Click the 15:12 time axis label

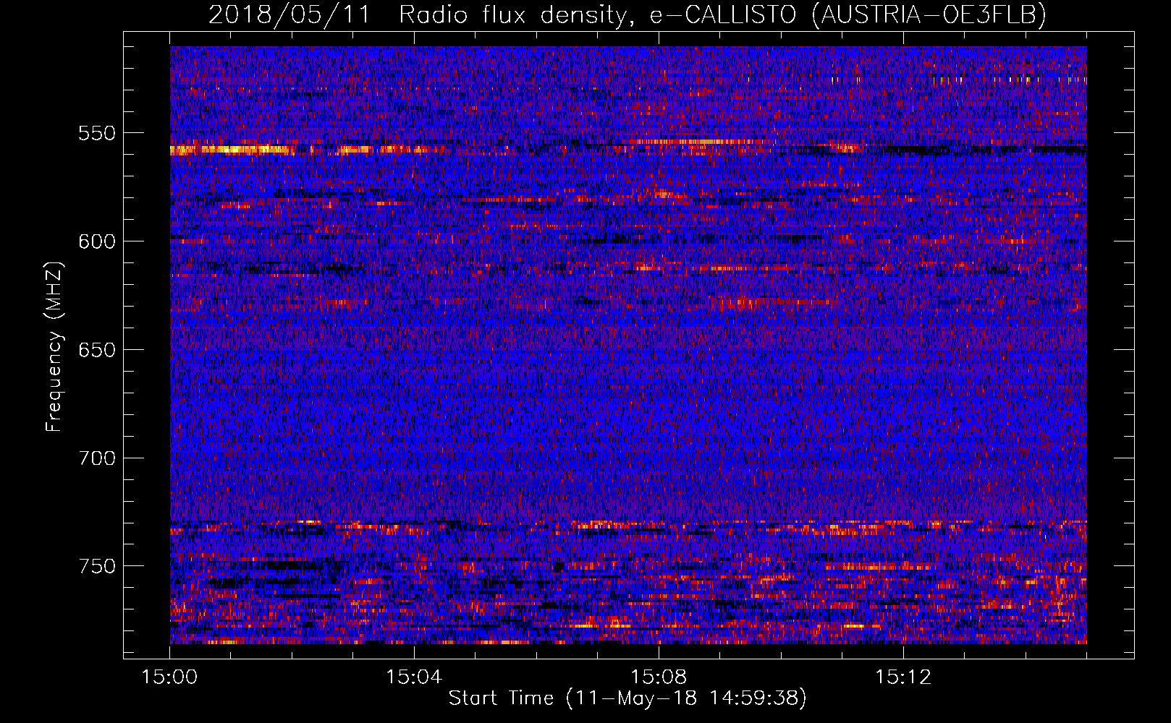pyautogui.click(x=903, y=677)
